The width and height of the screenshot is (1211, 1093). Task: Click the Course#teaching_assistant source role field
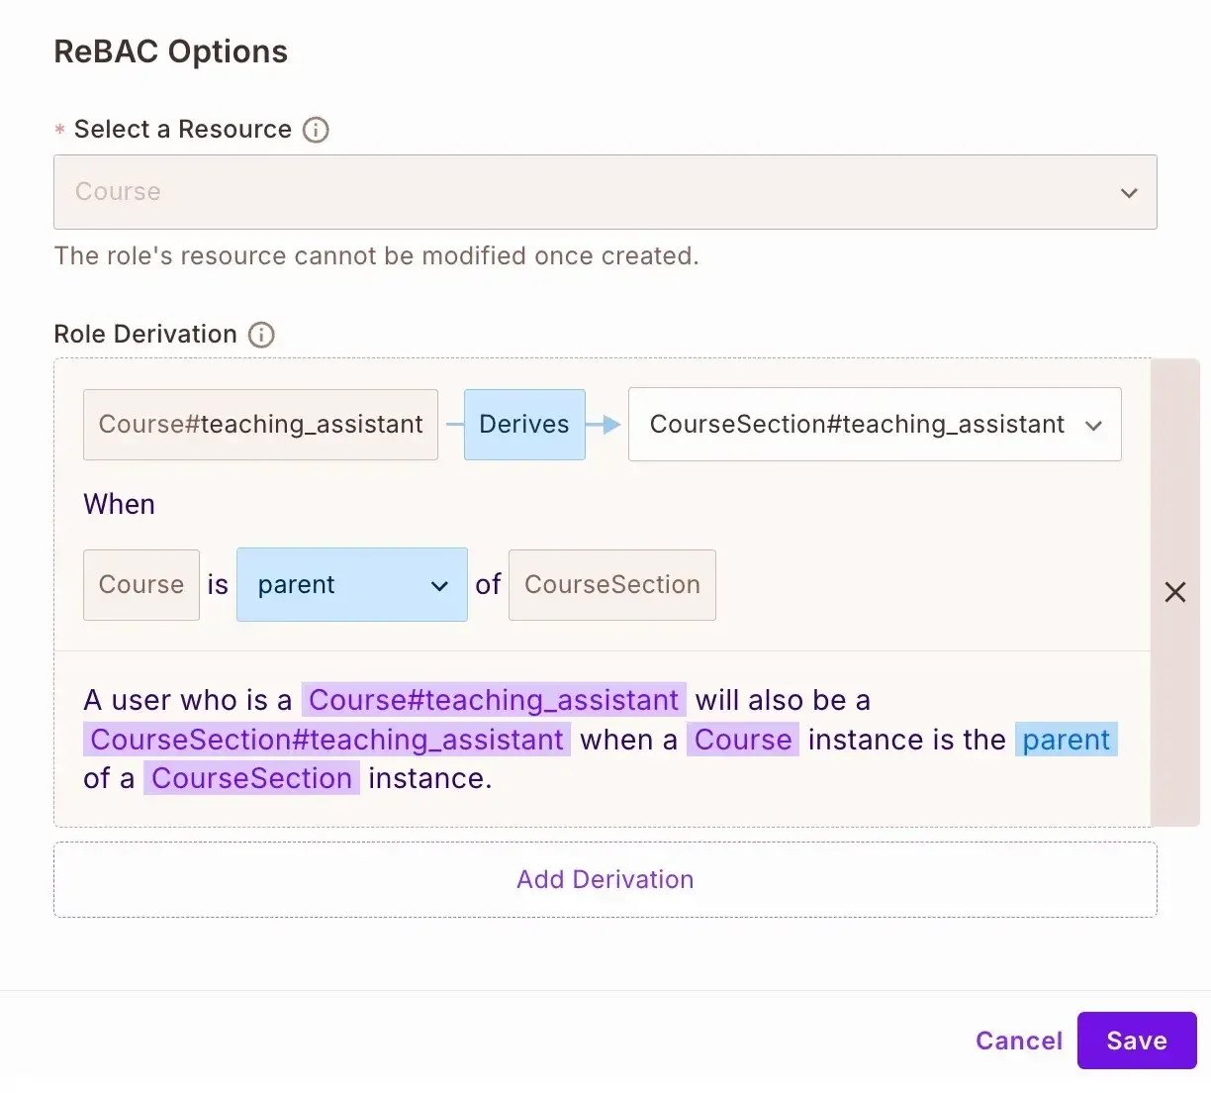coord(260,425)
